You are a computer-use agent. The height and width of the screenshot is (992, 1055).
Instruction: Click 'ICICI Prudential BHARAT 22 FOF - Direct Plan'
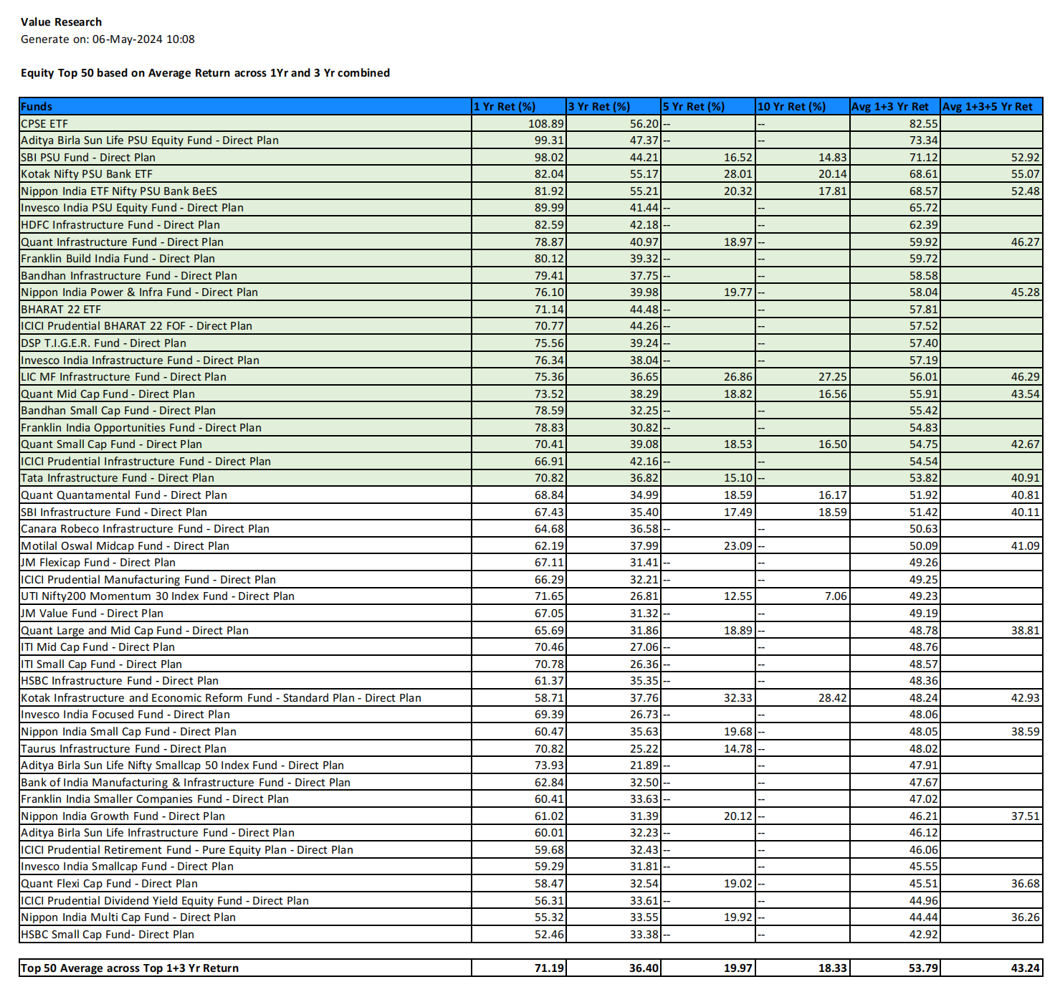(x=136, y=326)
